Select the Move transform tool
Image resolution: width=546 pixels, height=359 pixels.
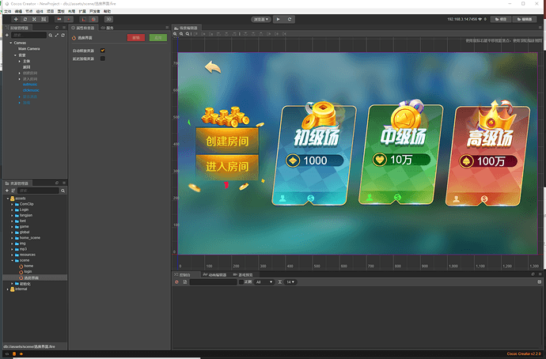point(16,19)
